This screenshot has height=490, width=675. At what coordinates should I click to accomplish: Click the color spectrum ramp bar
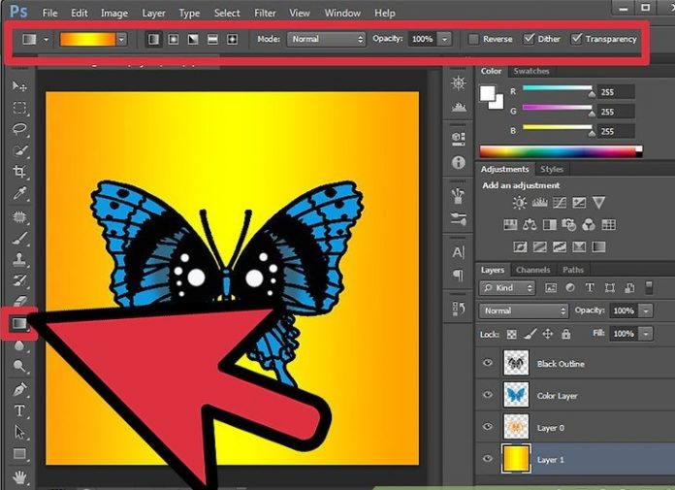click(x=561, y=151)
